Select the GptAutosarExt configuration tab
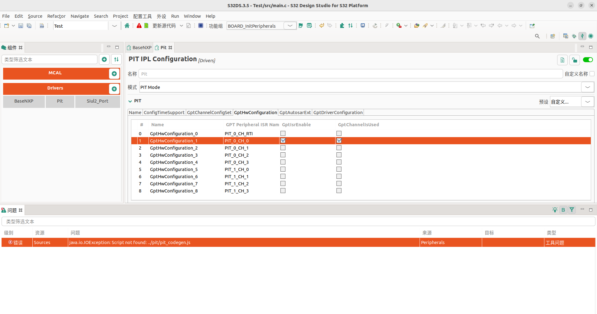The height and width of the screenshot is (314, 597). 295,112
